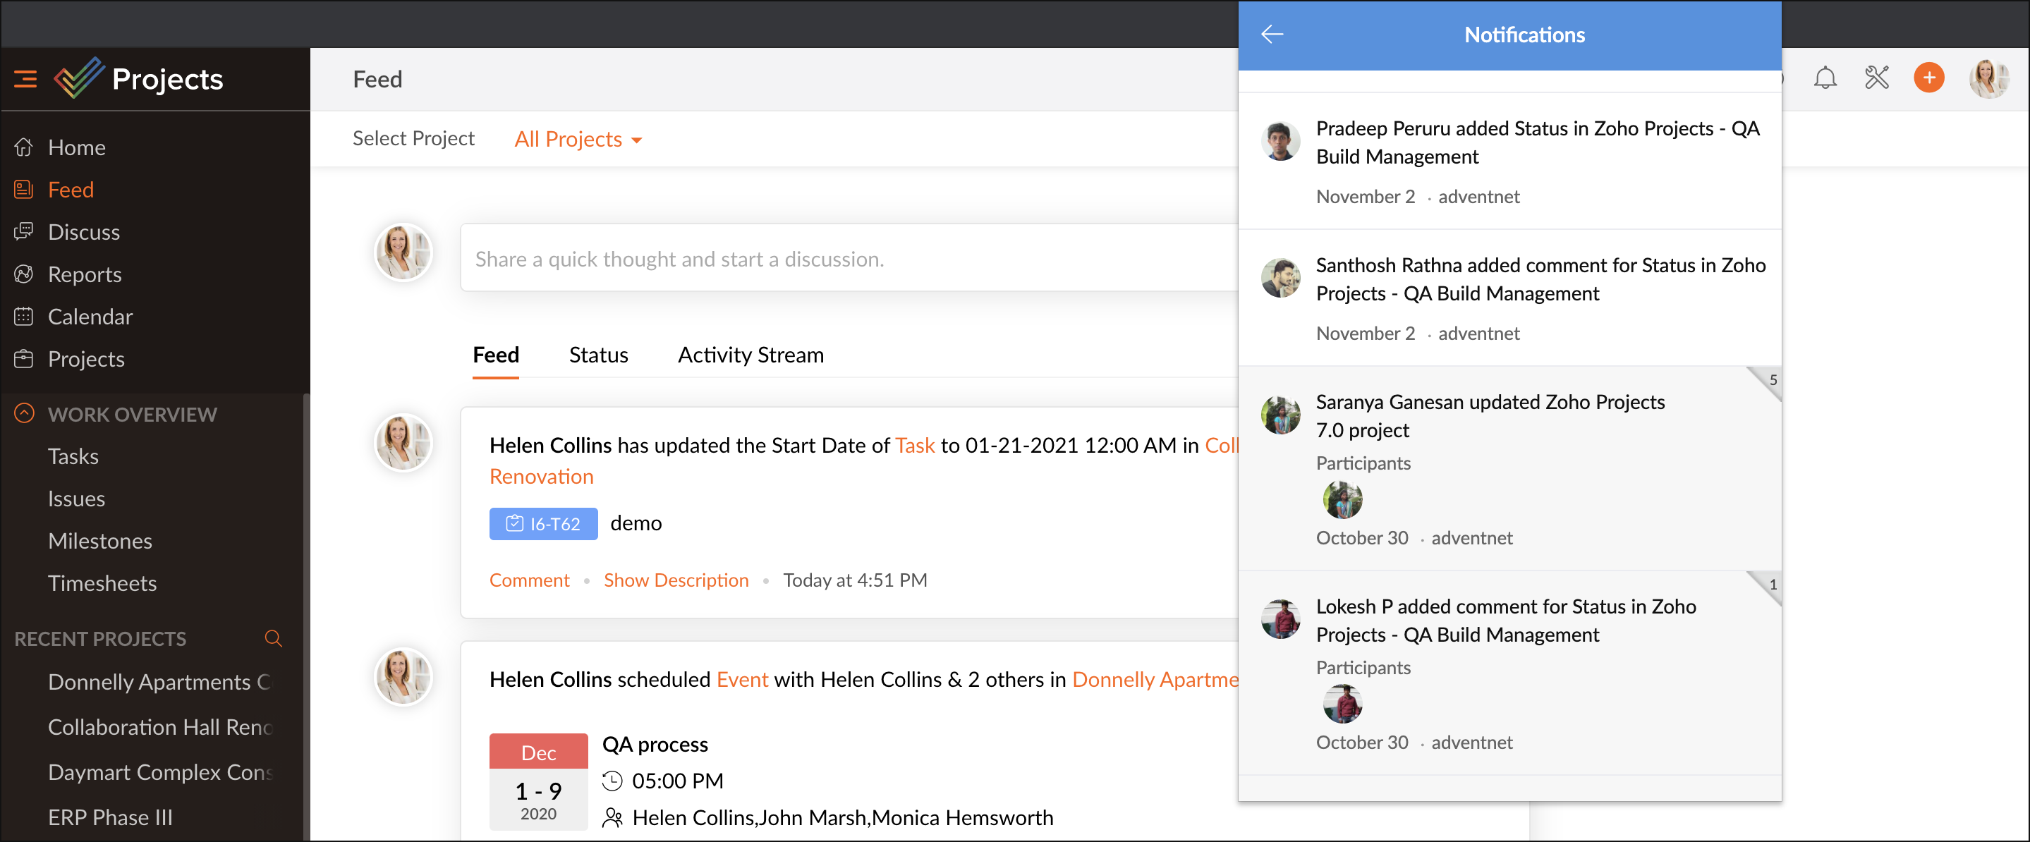This screenshot has height=842, width=2030.
Task: Open Daymart Complex recent project
Action: (159, 772)
